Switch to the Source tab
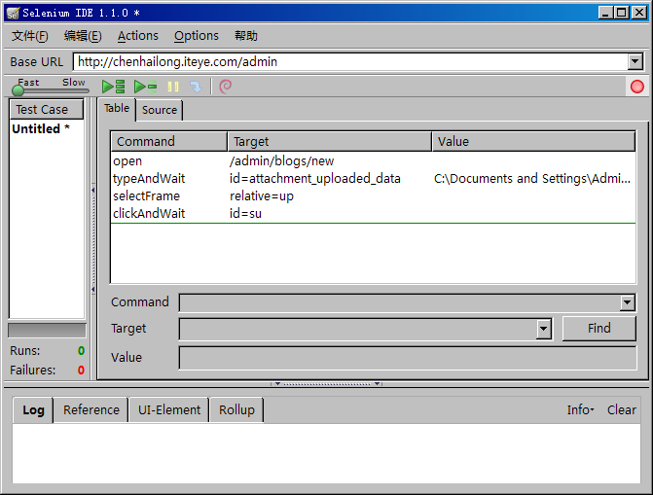This screenshot has width=653, height=495. click(160, 110)
